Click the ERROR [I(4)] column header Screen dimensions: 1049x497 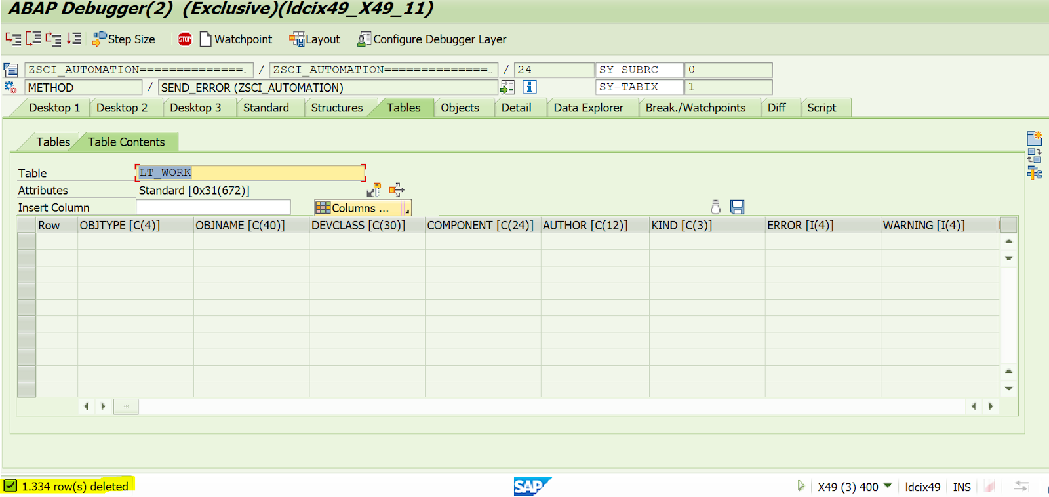point(823,225)
